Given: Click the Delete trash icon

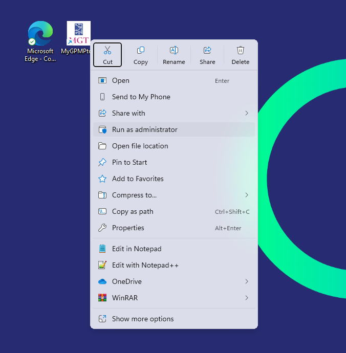Looking at the screenshot, I should coord(241,51).
